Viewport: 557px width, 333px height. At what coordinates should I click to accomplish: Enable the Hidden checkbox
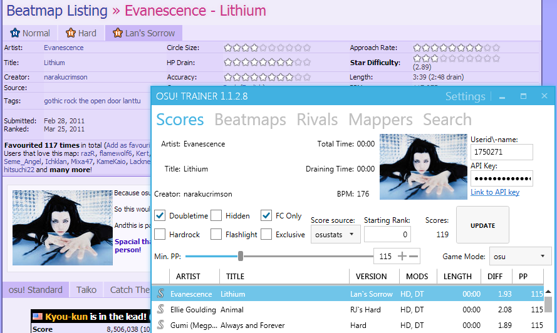[x=216, y=215]
